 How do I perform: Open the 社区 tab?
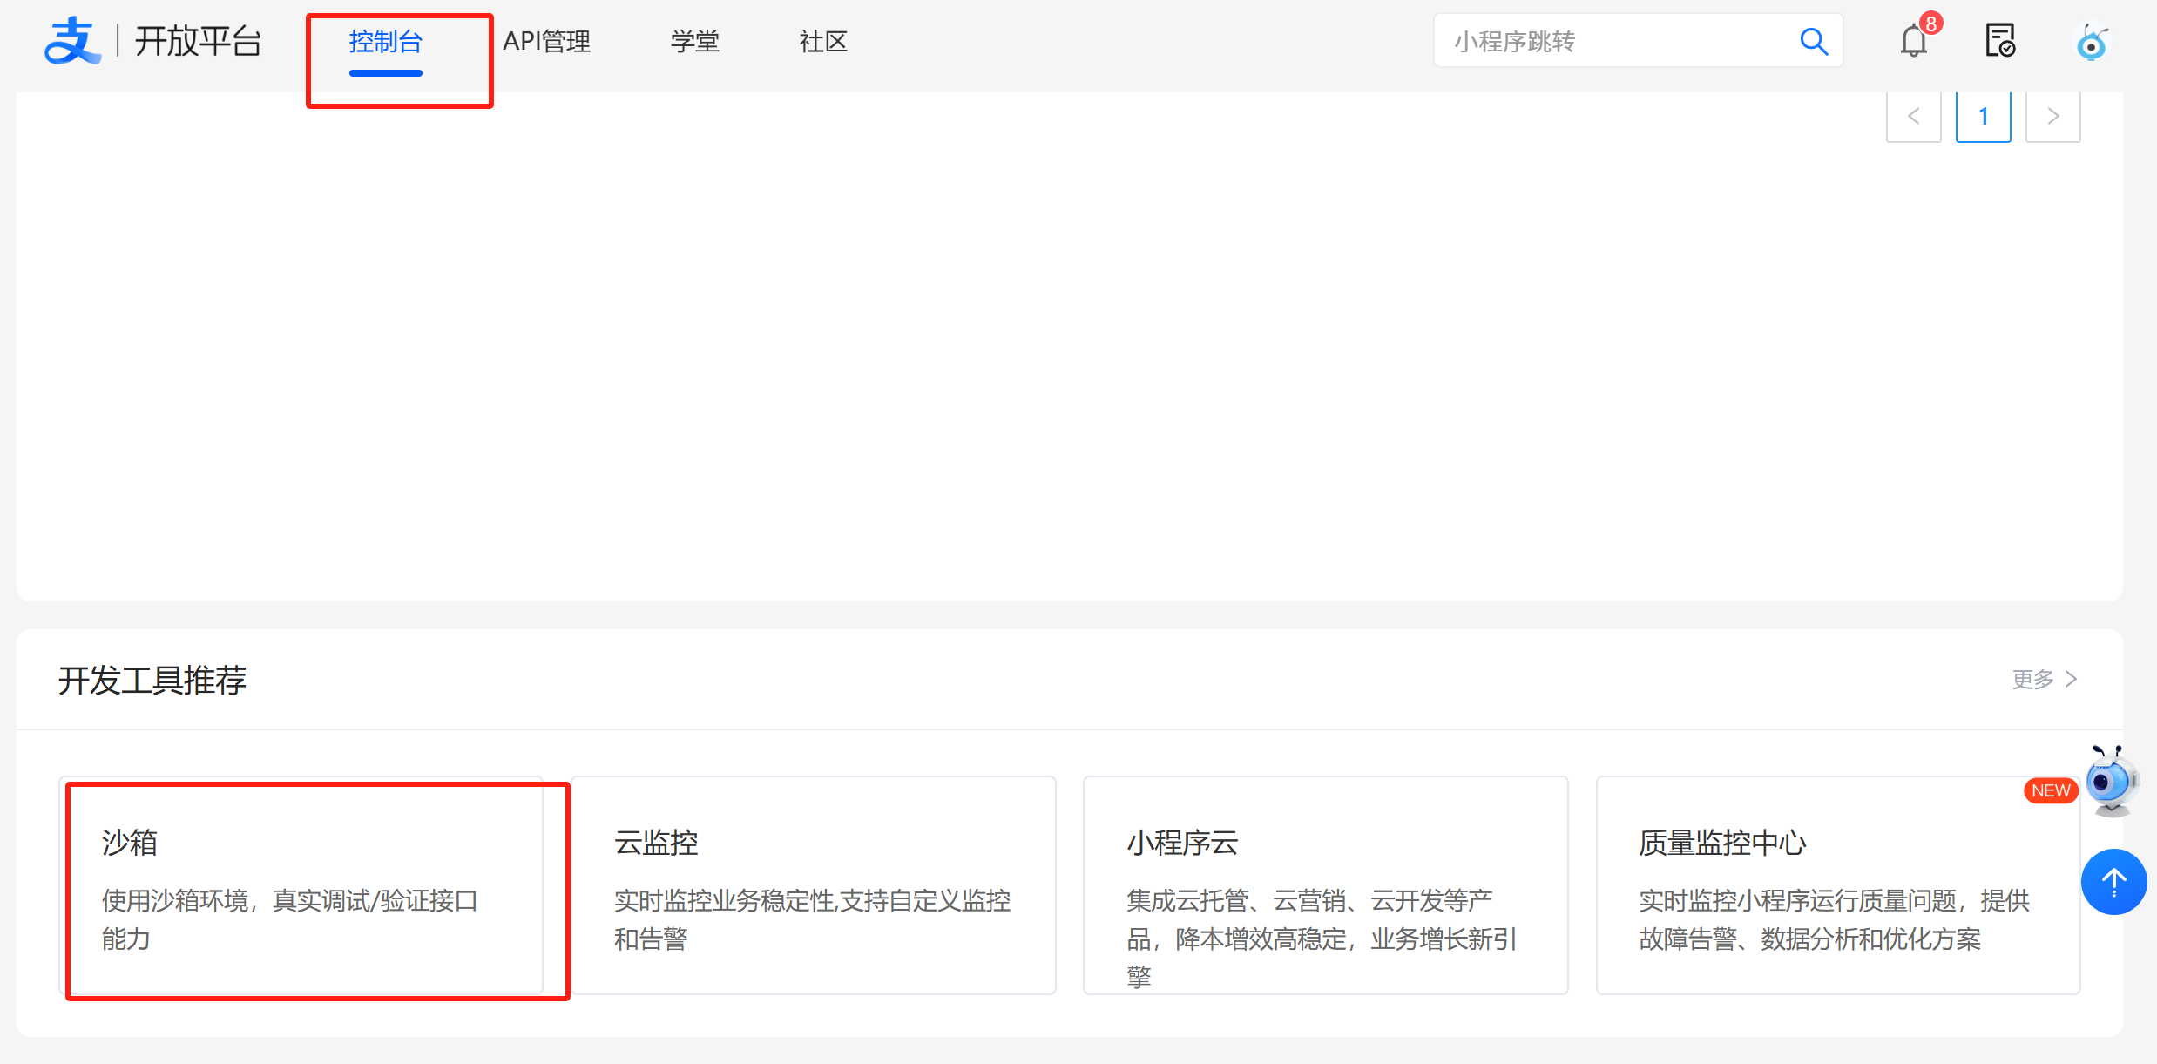[x=823, y=41]
